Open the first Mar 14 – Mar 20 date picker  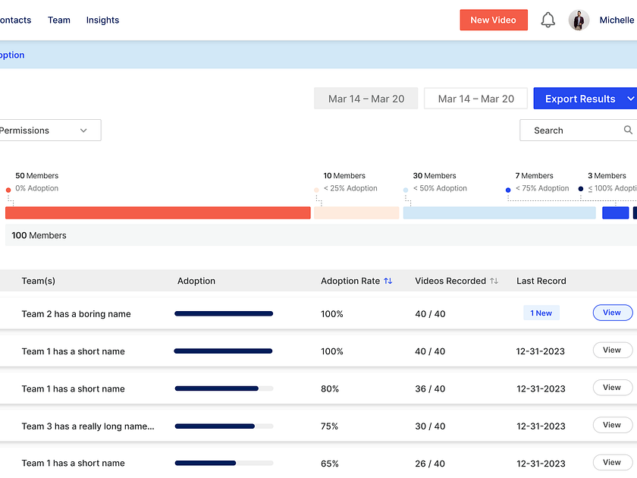click(x=366, y=98)
